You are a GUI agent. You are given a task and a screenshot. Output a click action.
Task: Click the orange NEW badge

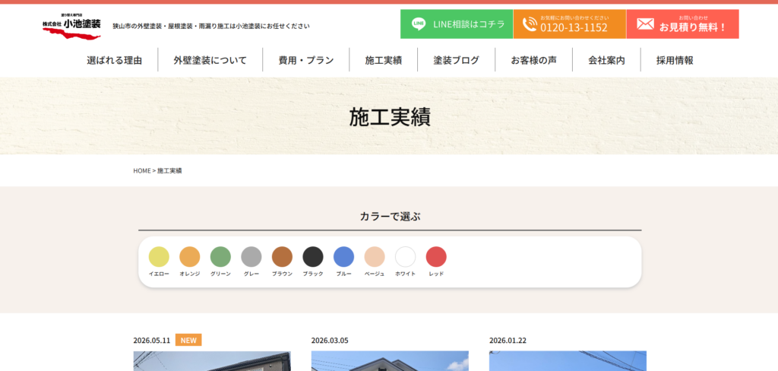[188, 340]
